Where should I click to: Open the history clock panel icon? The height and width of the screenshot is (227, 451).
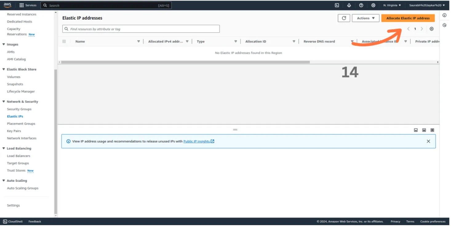click(x=445, y=25)
